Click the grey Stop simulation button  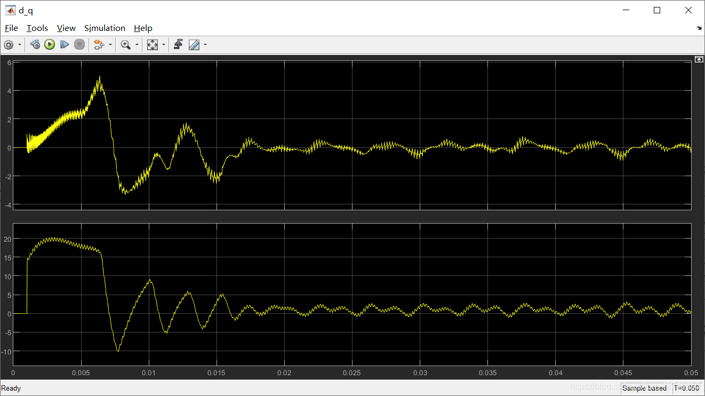pyautogui.click(x=79, y=45)
